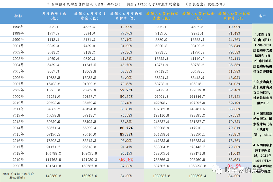Select the 93.99% cell
Viewport: 273px width, 182px height.
(126, 141)
